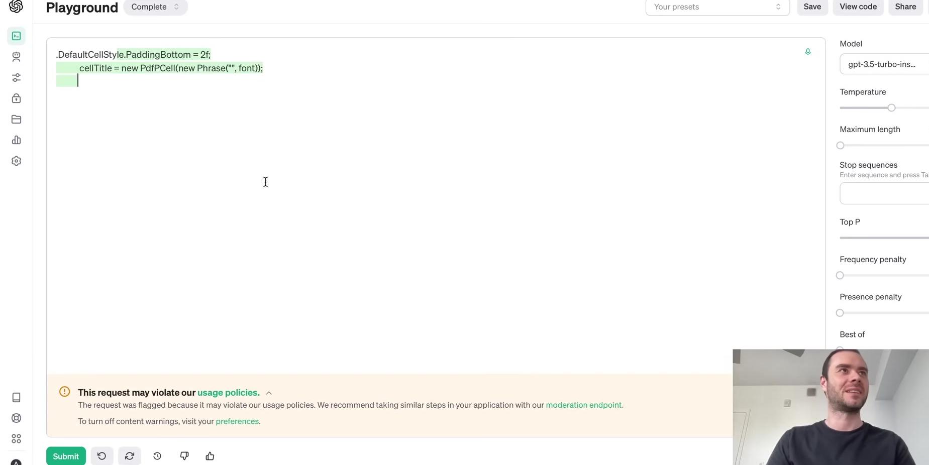Click the undo last generation icon
The image size is (929, 465).
click(x=101, y=456)
